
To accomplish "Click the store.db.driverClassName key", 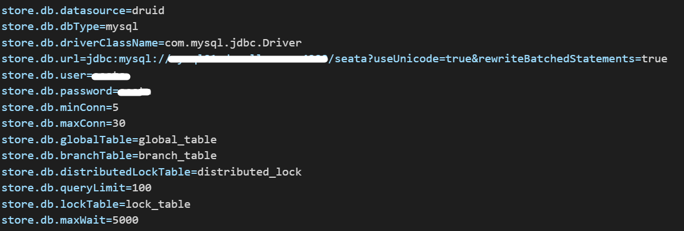I will point(80,42).
